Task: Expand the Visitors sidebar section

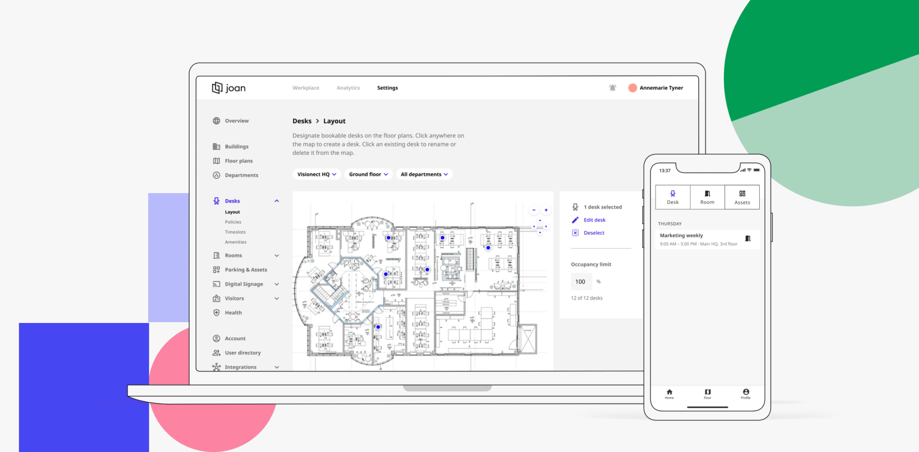Action: [277, 299]
